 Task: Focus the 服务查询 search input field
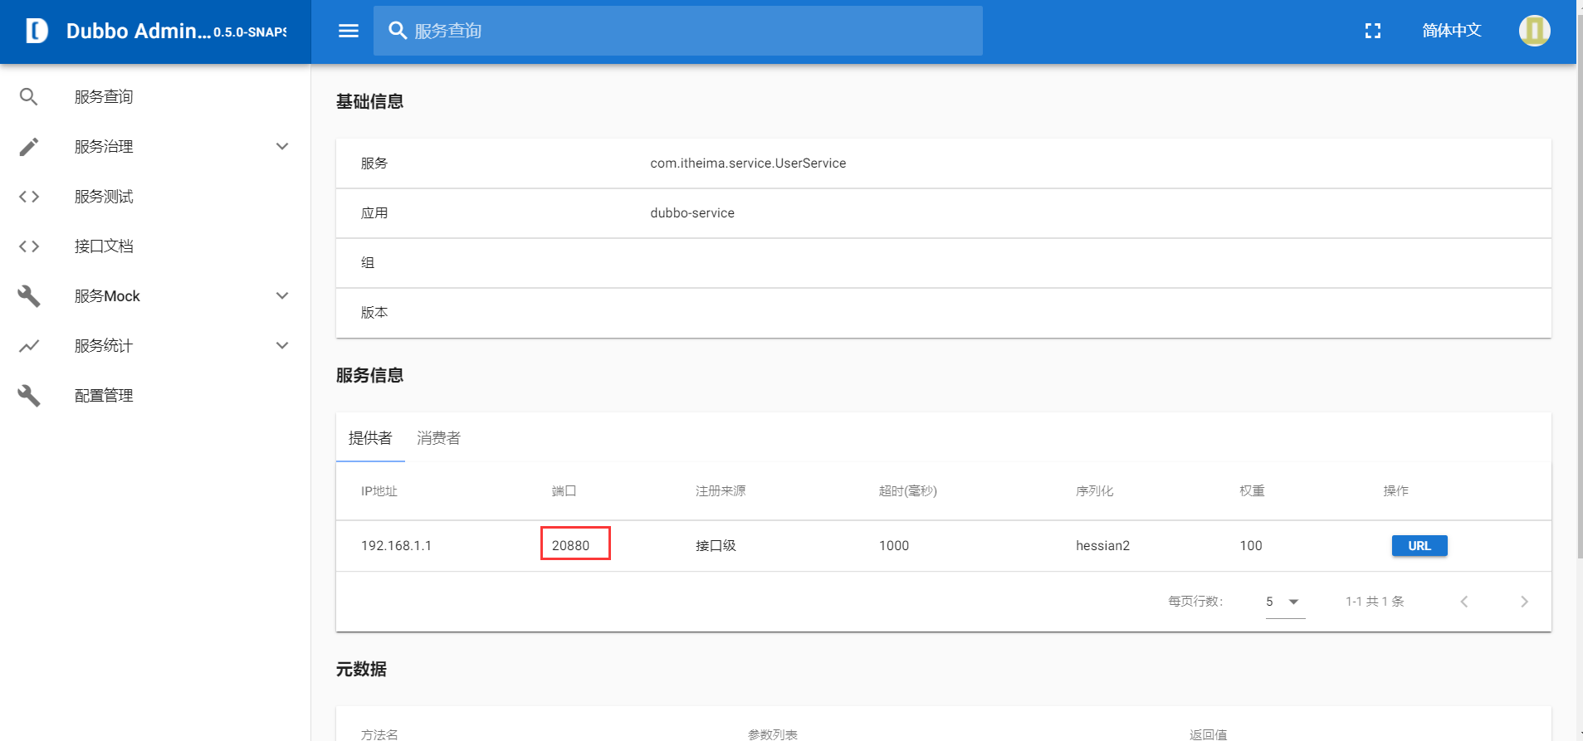click(678, 31)
